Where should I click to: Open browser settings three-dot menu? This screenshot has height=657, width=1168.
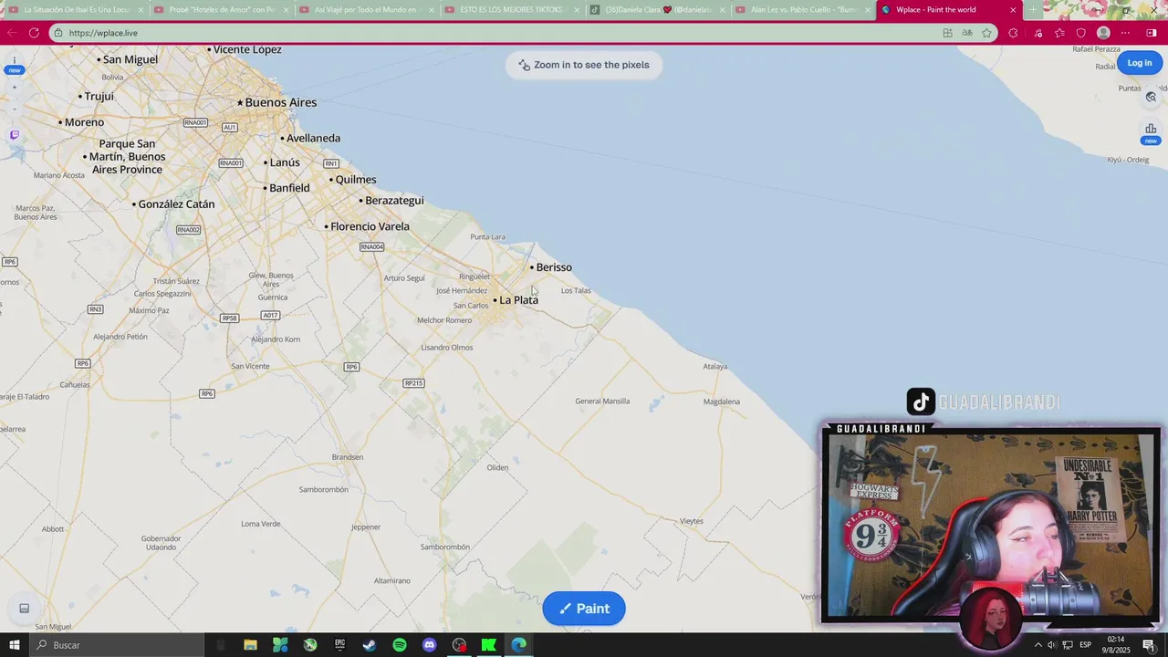(1125, 33)
